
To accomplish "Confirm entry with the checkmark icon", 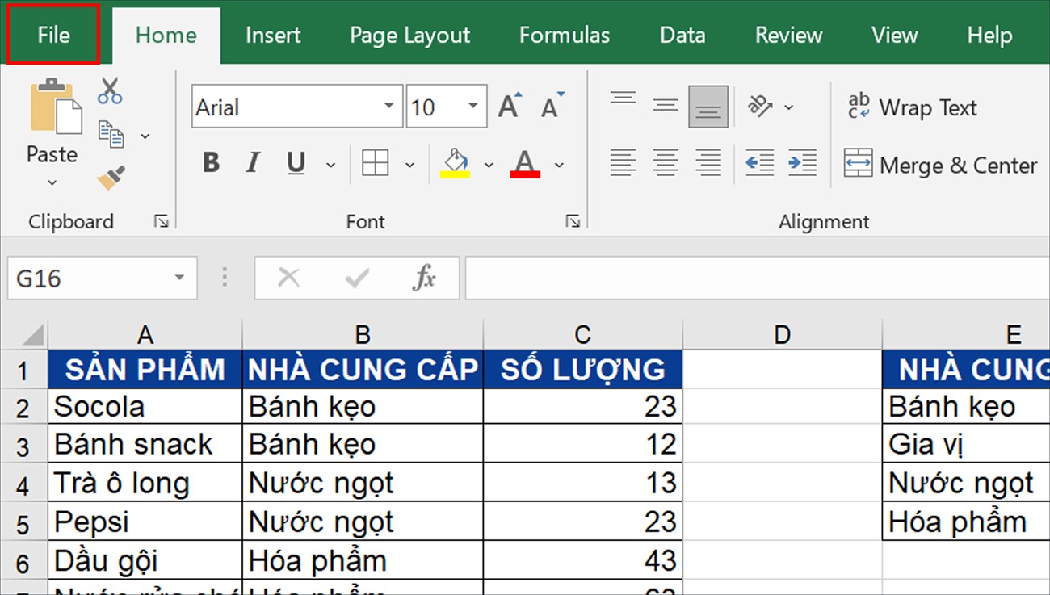I will pos(356,279).
